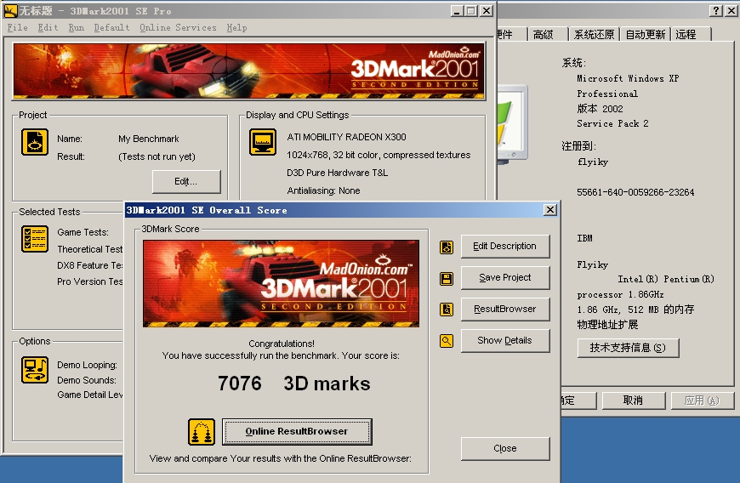Click the Project icon beside Name
Viewport: 740px width, 483px height.
pyautogui.click(x=35, y=142)
